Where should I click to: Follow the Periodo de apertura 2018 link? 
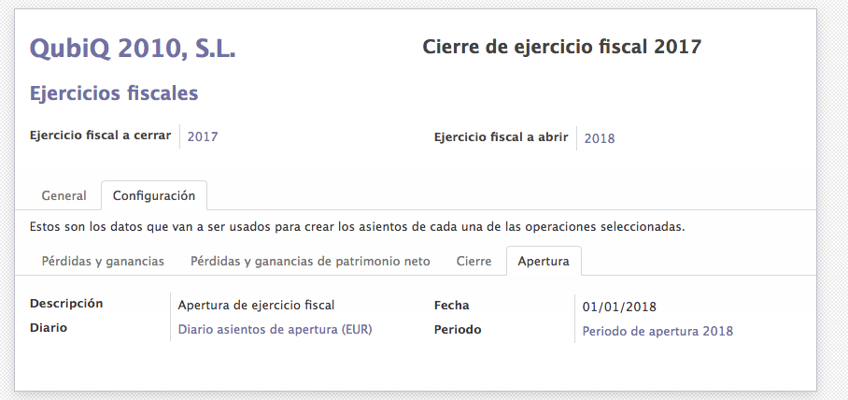(657, 331)
